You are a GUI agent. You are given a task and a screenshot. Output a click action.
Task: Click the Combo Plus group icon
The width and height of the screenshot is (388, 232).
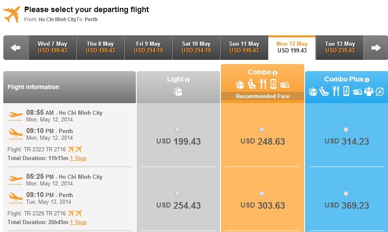tap(369, 91)
